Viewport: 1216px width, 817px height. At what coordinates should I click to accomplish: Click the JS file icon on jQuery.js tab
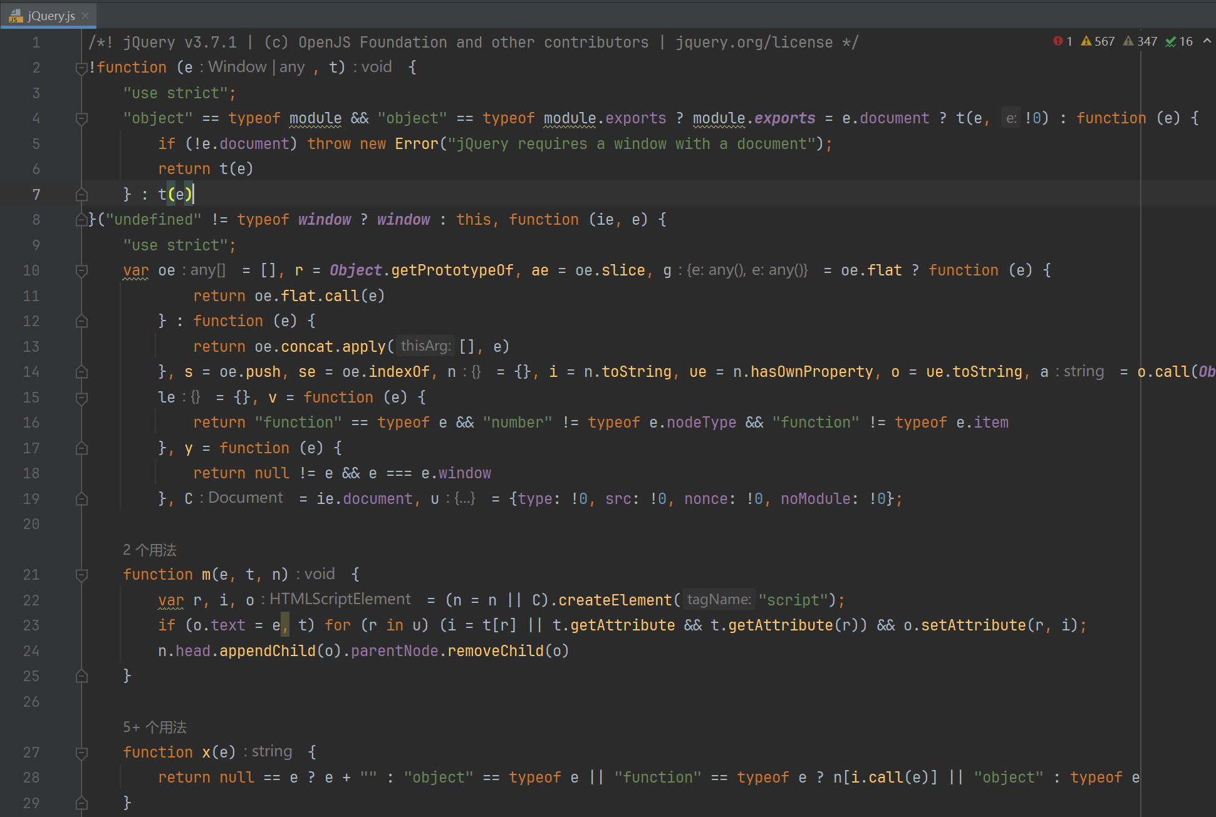(16, 16)
